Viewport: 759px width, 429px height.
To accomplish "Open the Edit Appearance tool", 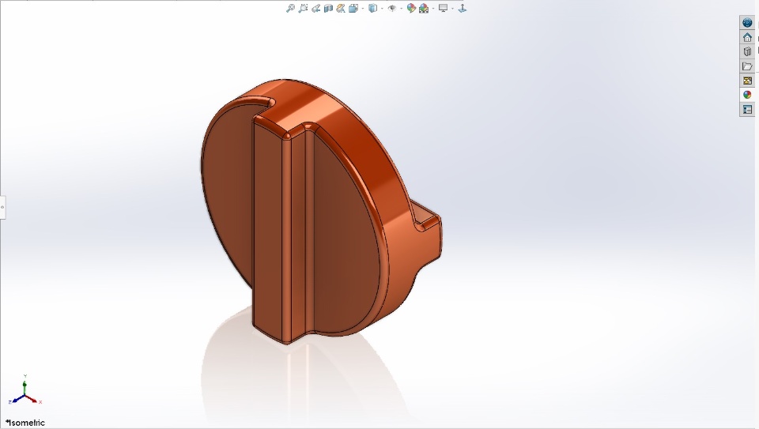I will 411,8.
